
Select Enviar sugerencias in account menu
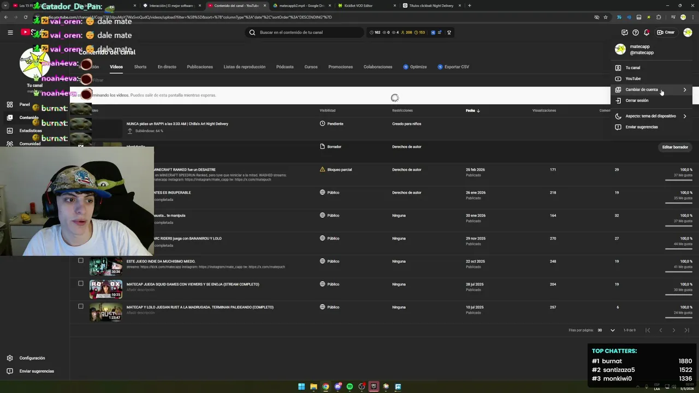651,127
